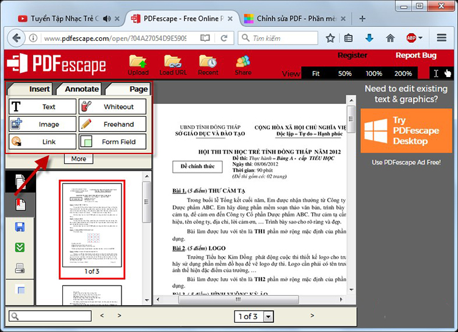Open the Recent files icon

click(x=208, y=61)
